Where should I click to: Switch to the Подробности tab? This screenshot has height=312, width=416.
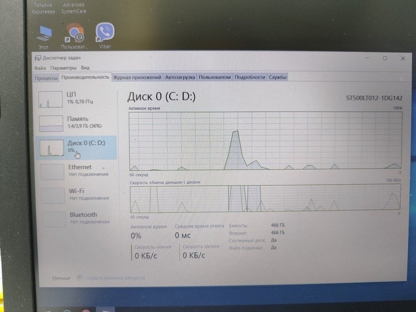[x=250, y=77]
